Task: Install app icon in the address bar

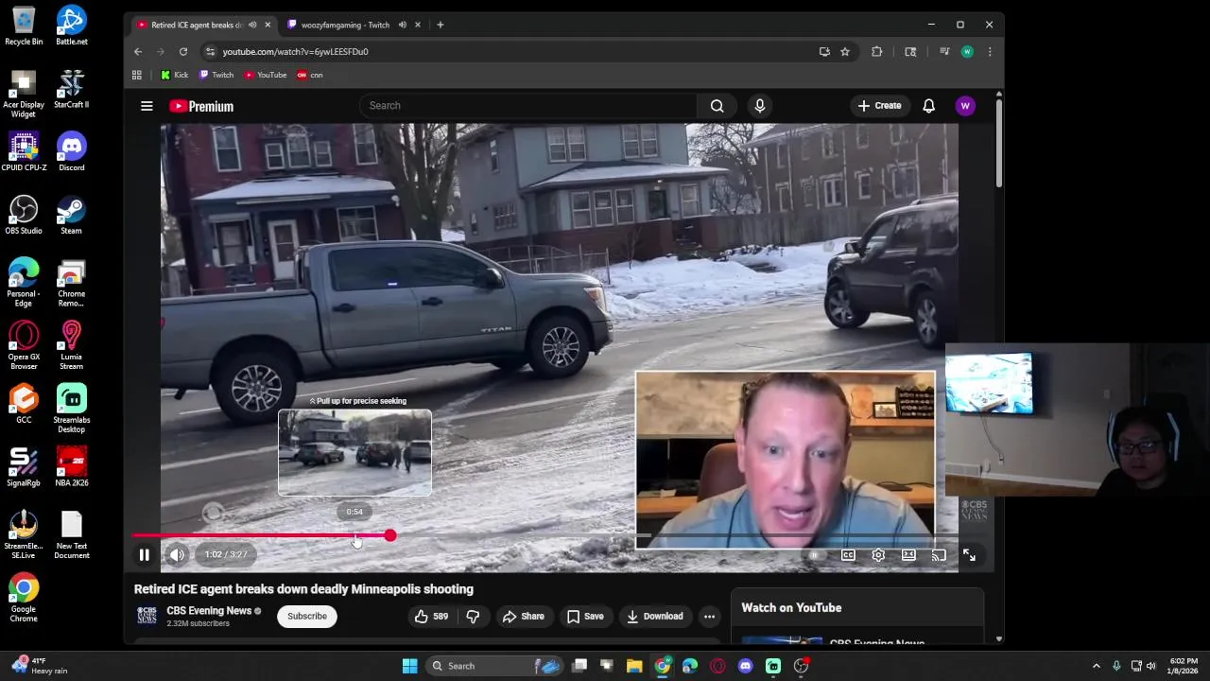Action: (x=824, y=52)
